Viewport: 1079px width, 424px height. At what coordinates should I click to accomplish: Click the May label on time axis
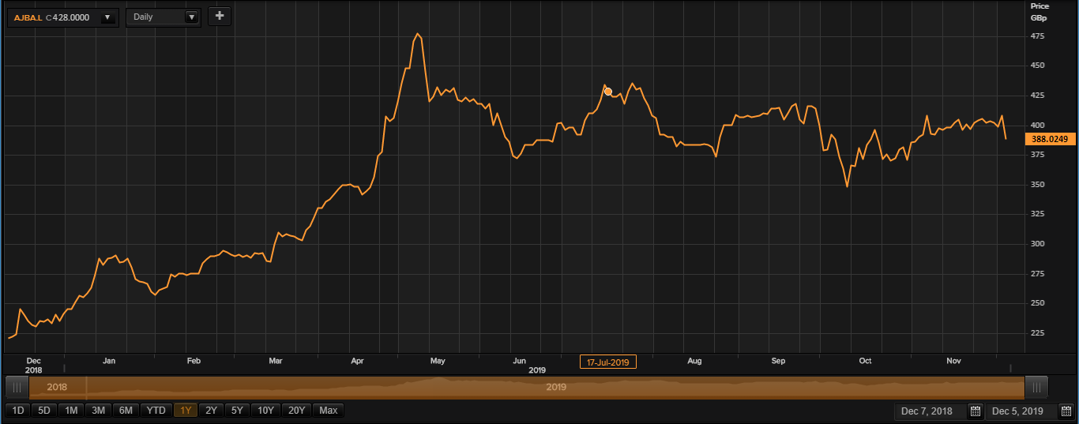pos(438,361)
